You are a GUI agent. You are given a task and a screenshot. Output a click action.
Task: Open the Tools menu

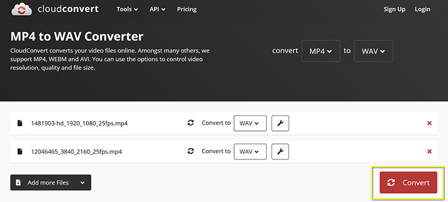pos(127,9)
